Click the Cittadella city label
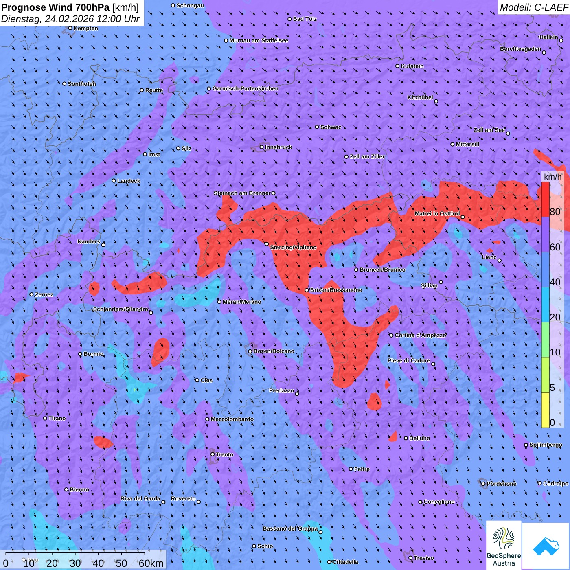Image resolution: width=570 pixels, height=570 pixels. (345, 562)
